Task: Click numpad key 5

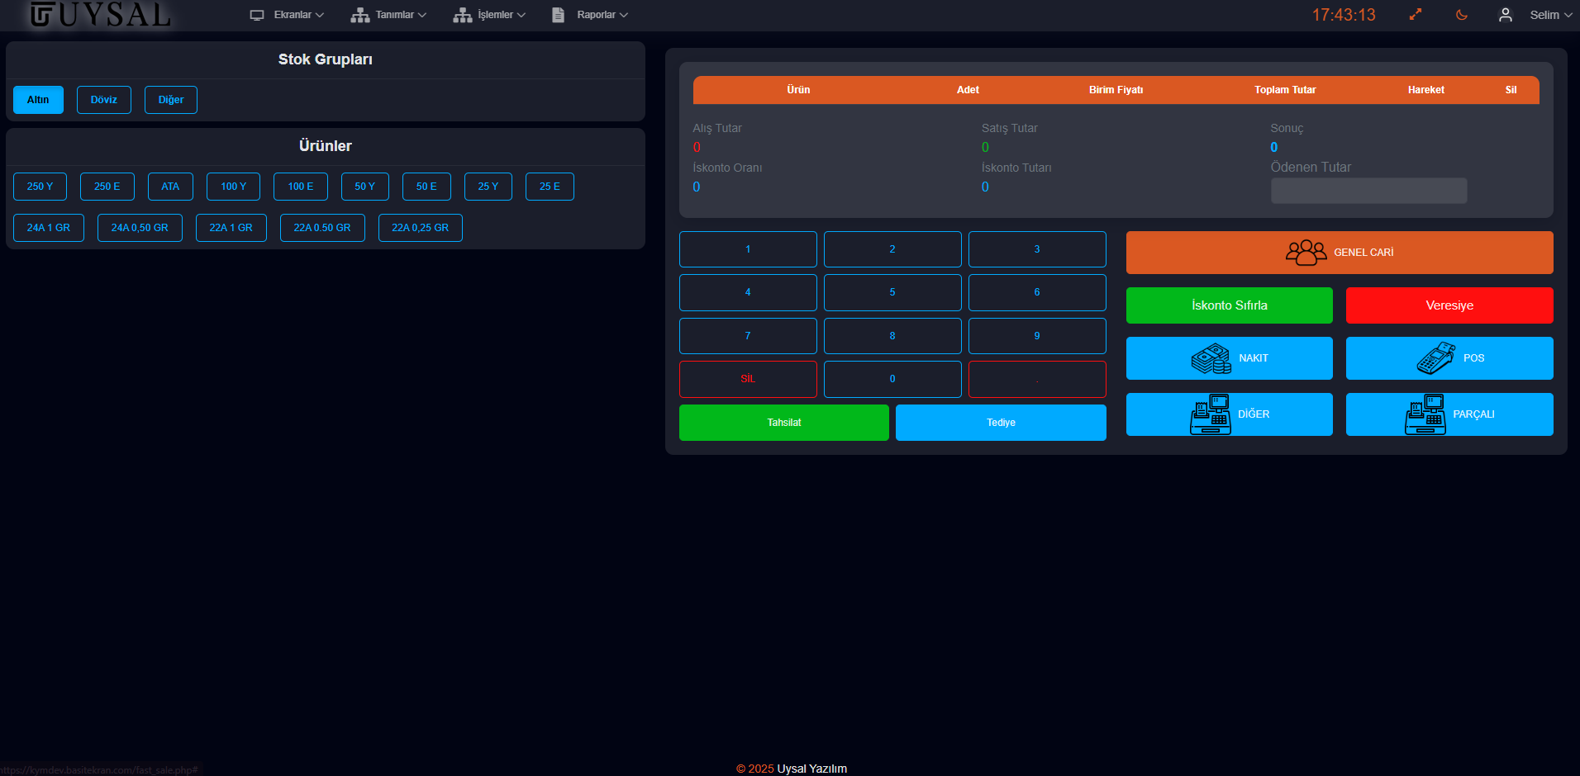Action: (892, 292)
